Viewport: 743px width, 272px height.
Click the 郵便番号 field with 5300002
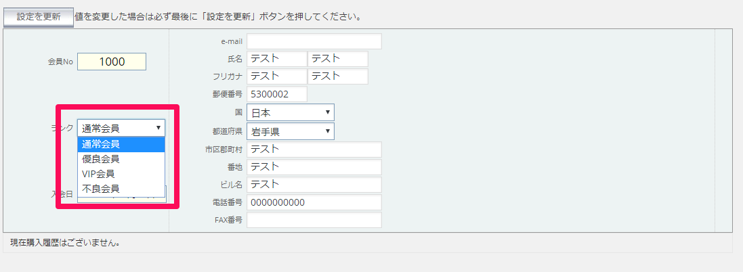pyautogui.click(x=277, y=93)
